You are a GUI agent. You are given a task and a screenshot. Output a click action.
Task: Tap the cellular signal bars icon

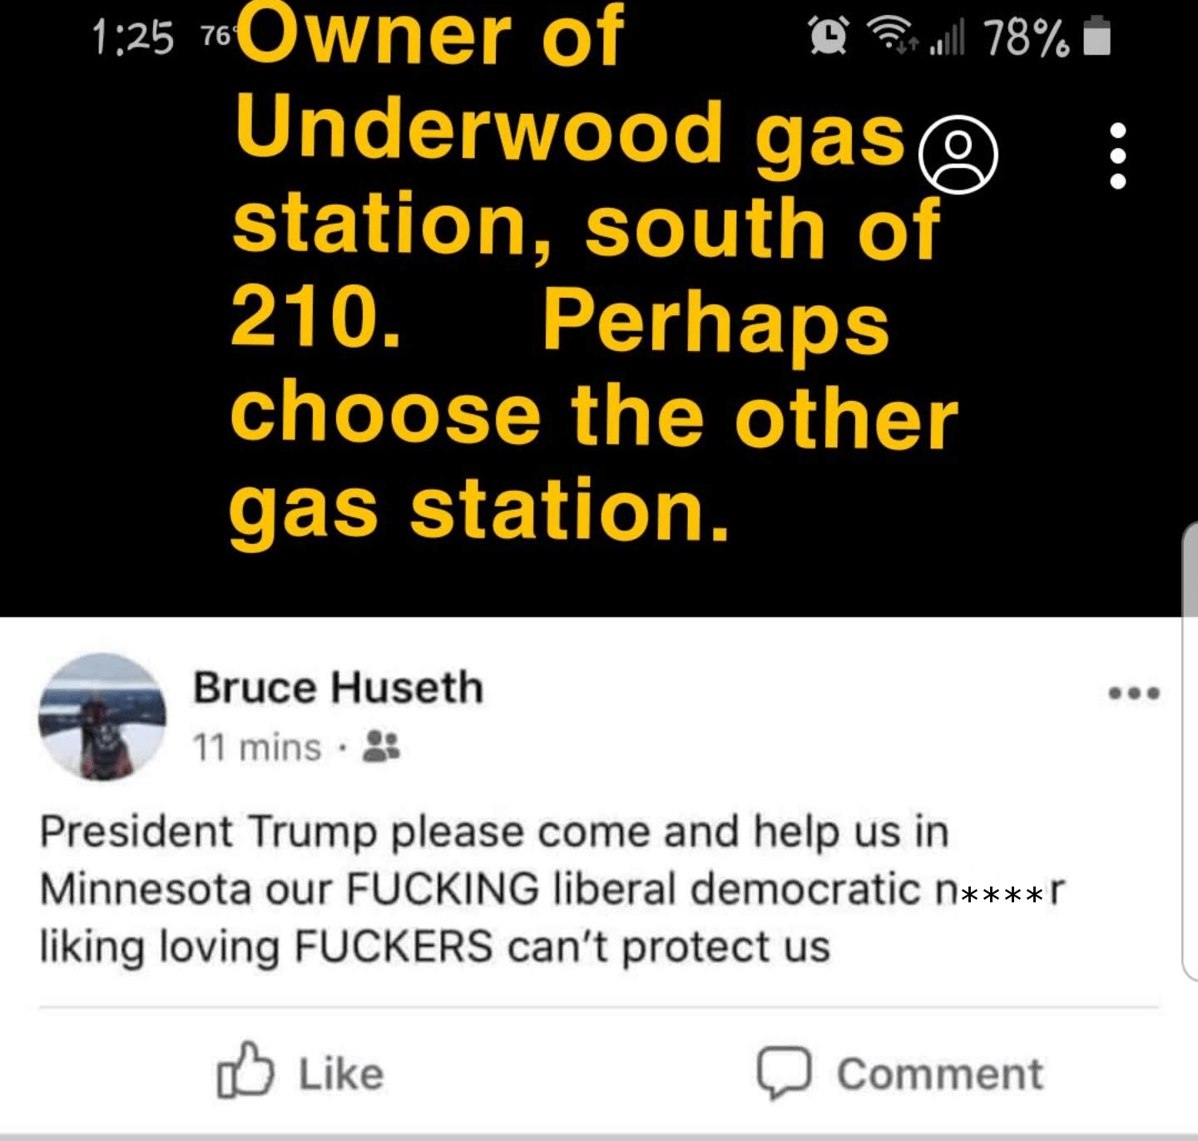click(x=947, y=37)
